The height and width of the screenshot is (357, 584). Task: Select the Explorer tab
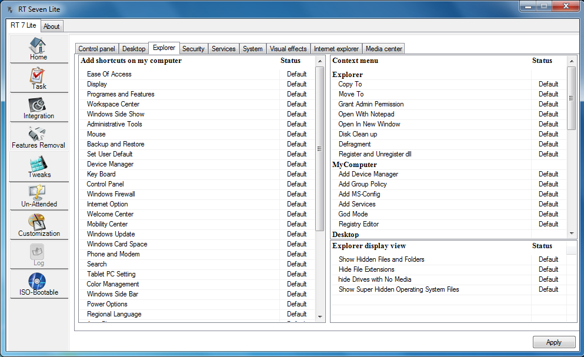coord(164,48)
